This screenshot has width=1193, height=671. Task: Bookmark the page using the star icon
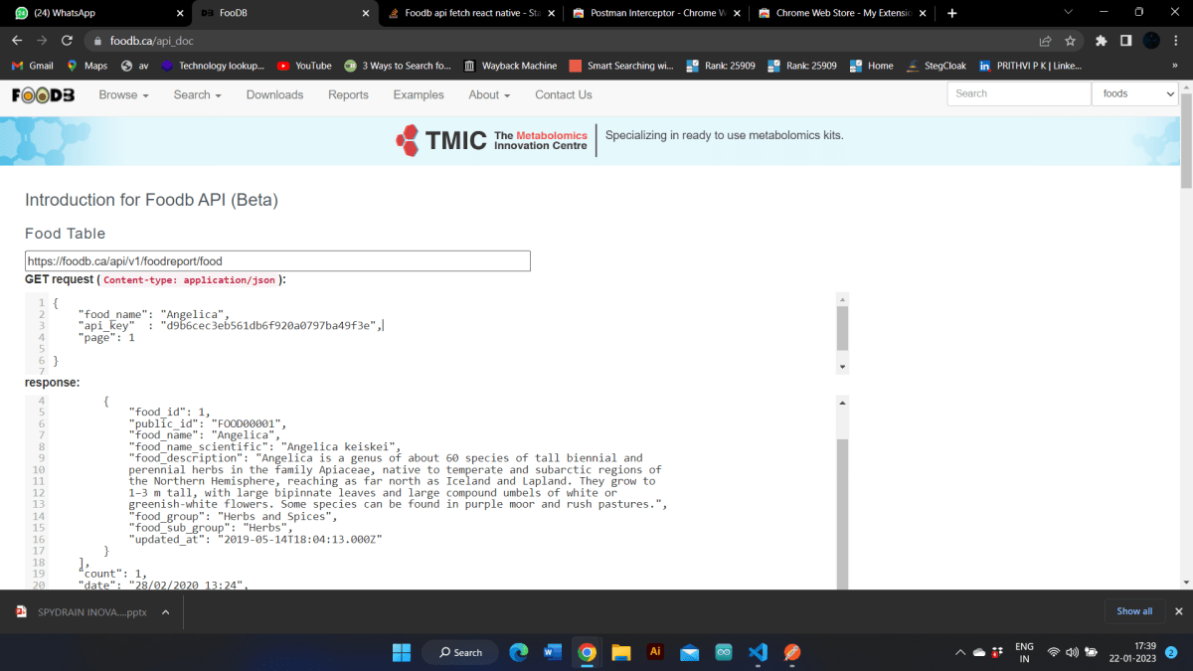click(1069, 41)
